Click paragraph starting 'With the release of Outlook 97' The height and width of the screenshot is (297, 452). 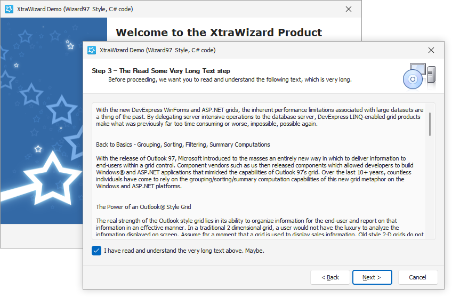[x=255, y=172]
